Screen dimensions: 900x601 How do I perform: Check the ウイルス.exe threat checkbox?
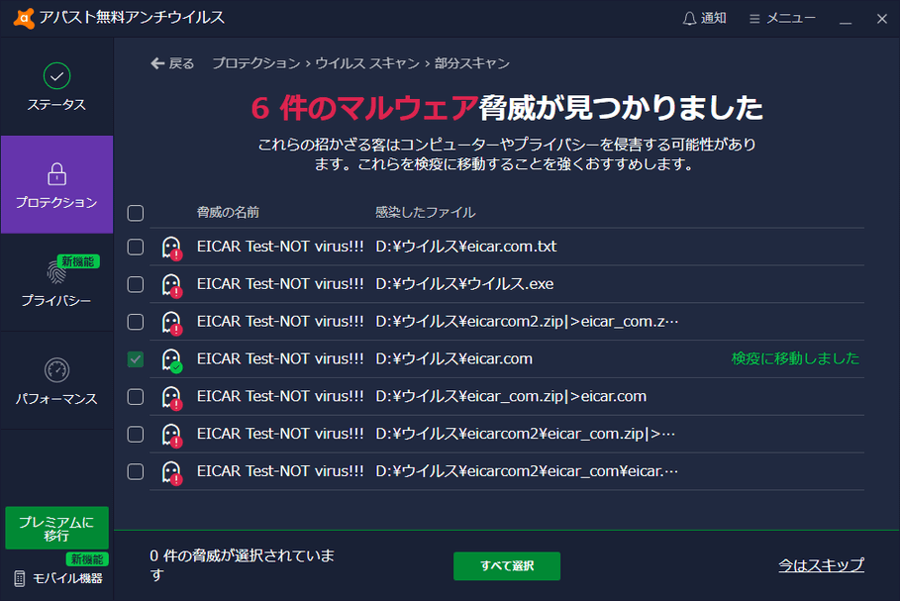[136, 284]
